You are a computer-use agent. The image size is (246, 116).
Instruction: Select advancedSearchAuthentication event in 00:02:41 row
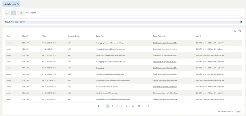click(x=113, y=80)
